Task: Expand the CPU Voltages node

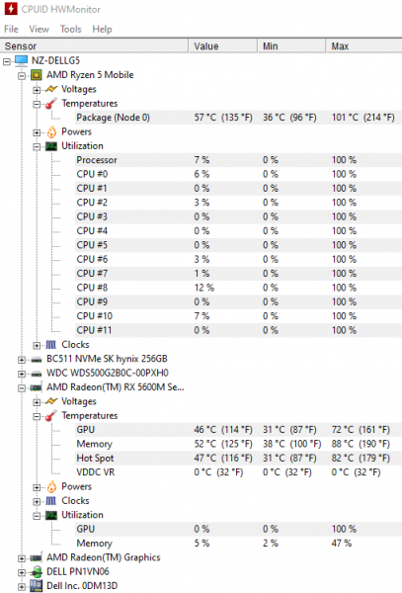Action: (37, 90)
